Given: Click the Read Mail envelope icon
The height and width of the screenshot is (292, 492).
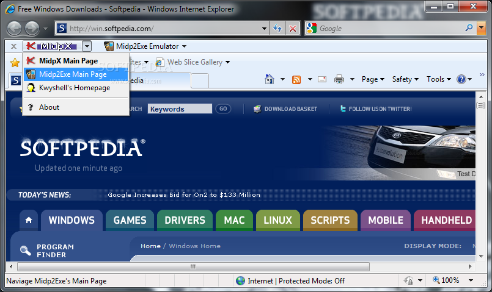Looking at the screenshot, I should (322, 79).
